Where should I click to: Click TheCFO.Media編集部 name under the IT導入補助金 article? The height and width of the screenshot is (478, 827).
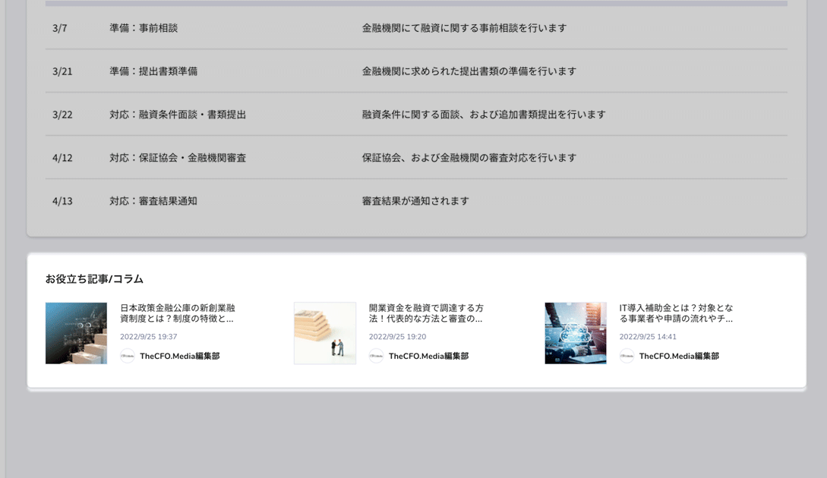[x=679, y=356]
